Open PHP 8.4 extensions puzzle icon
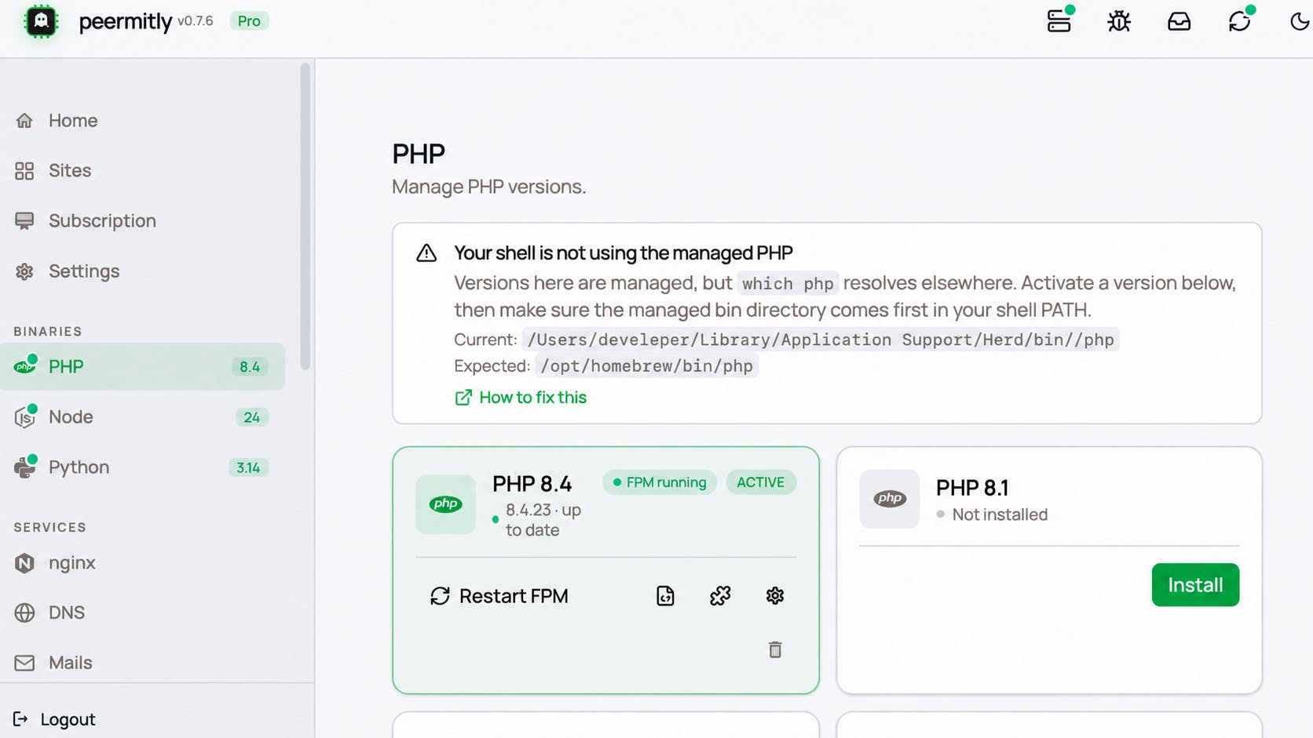Image resolution: width=1313 pixels, height=738 pixels. point(720,596)
